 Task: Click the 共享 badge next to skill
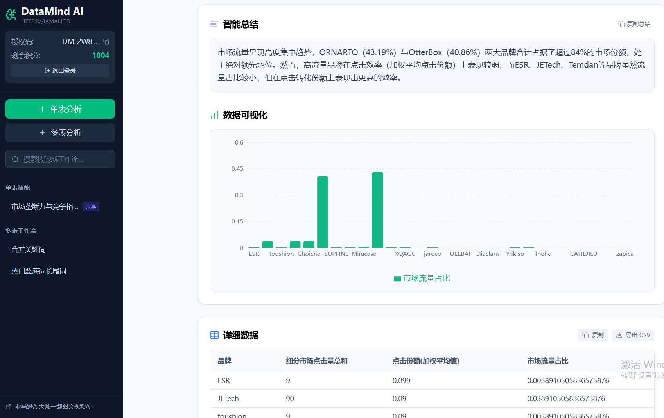(x=91, y=207)
